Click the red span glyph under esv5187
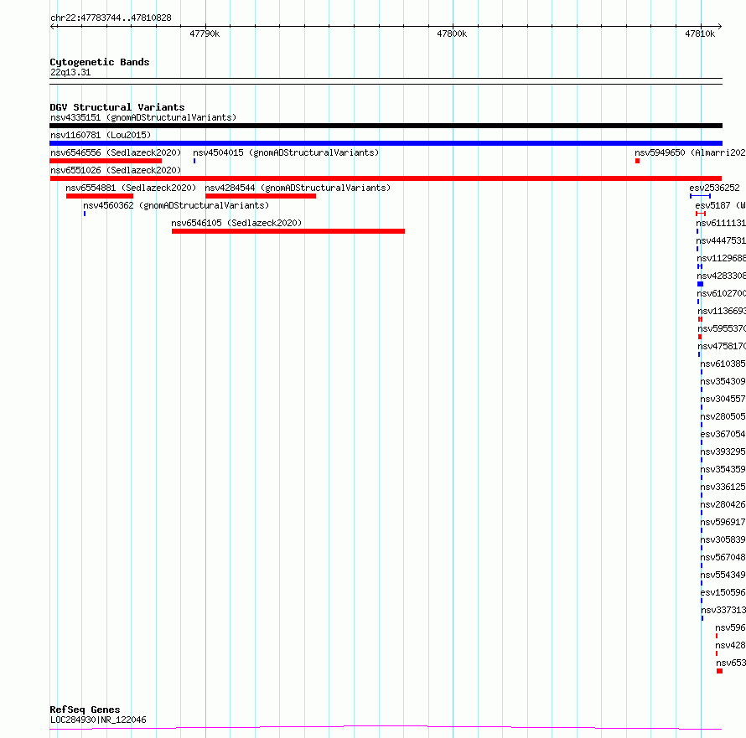Screen dimensions: 746x738 pos(701,214)
